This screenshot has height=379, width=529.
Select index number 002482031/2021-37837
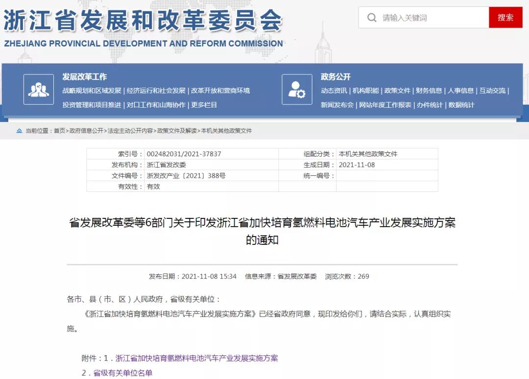pos(184,154)
